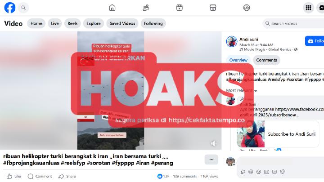The height and width of the screenshot is (182, 324).
Task: Open the Groups/profile circle icon
Action: [x=247, y=8]
